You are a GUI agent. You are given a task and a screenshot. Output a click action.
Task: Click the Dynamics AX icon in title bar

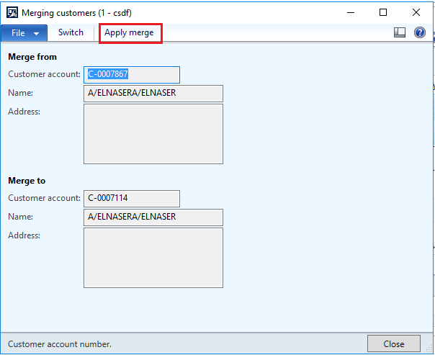[x=12, y=12]
